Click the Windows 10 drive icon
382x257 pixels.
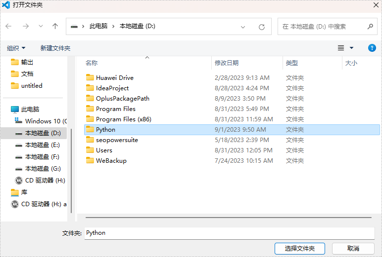18,120
